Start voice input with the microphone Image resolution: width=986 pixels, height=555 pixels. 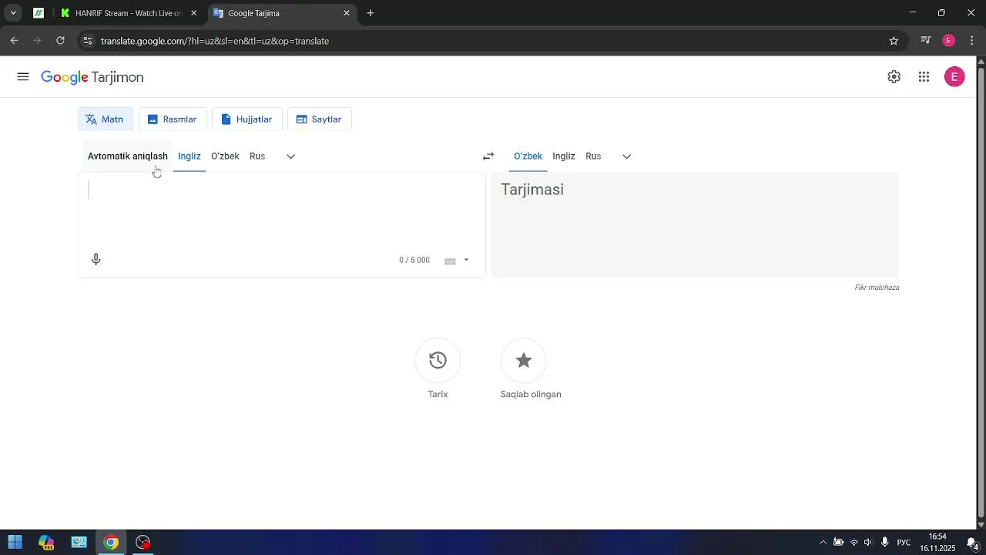[x=96, y=260]
